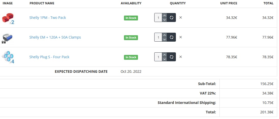Image resolution: width=279 pixels, height=119 pixels.
Task: Remove Shelly 1PM Two Pack from cart
Action: click(181, 18)
